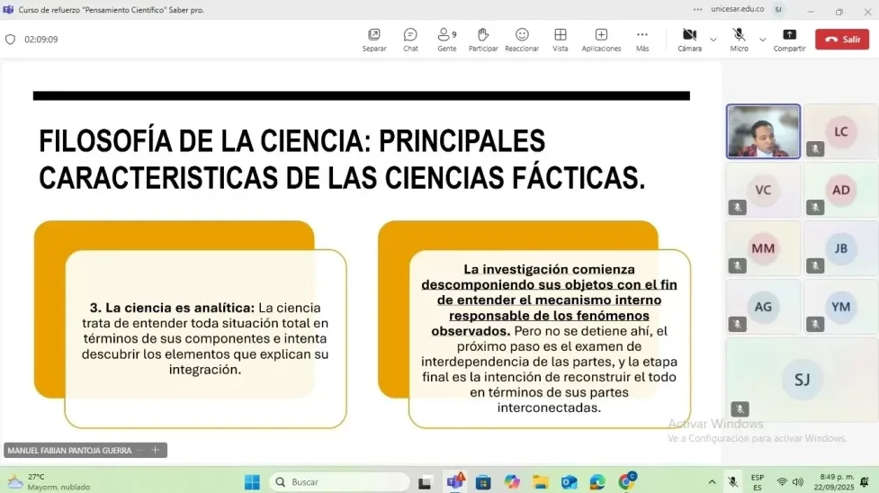Viewport: 879px width, 493px height.
Task: Select participant tile LC
Action: [841, 132]
